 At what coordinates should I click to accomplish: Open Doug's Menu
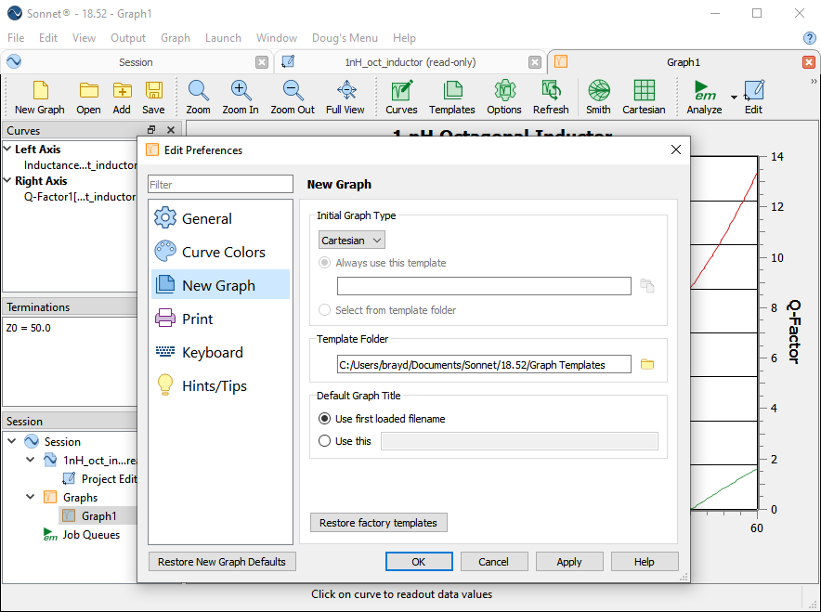tap(345, 38)
